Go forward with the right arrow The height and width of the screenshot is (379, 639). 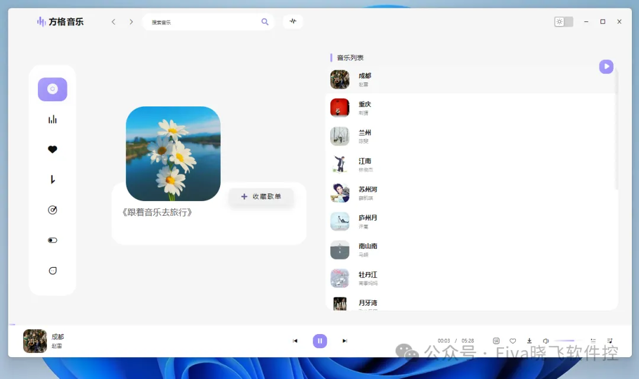pos(131,22)
